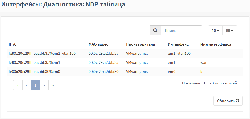Image resolution: width=250 pixels, height=119 pixels.
Task: Open the column selection list dropdown
Action: point(229,31)
